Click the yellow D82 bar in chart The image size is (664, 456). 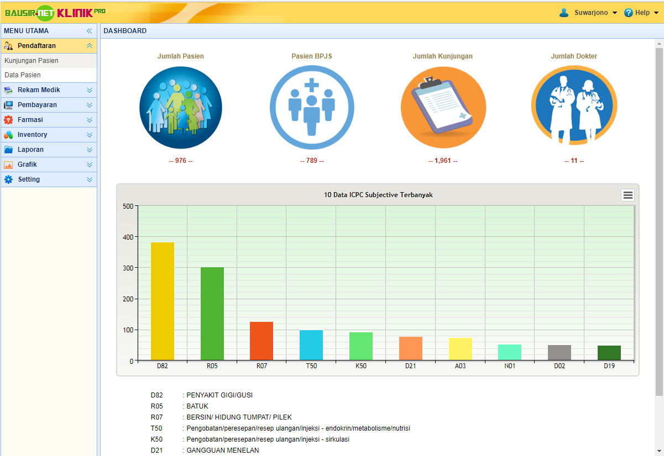(162, 301)
